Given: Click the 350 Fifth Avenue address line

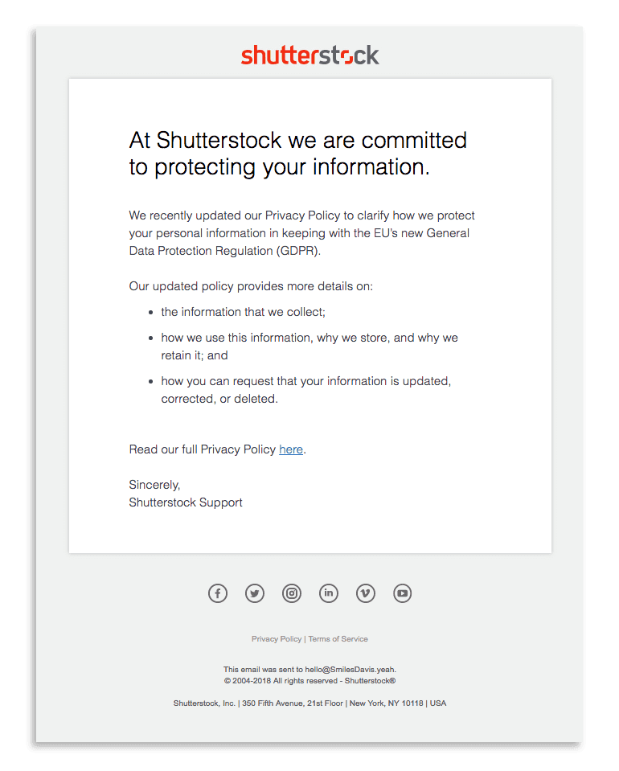Looking at the screenshot, I should pyautogui.click(x=309, y=703).
